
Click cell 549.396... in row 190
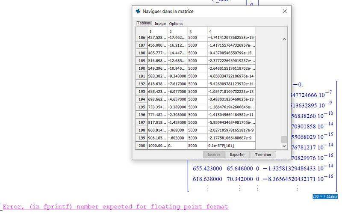tap(157, 68)
